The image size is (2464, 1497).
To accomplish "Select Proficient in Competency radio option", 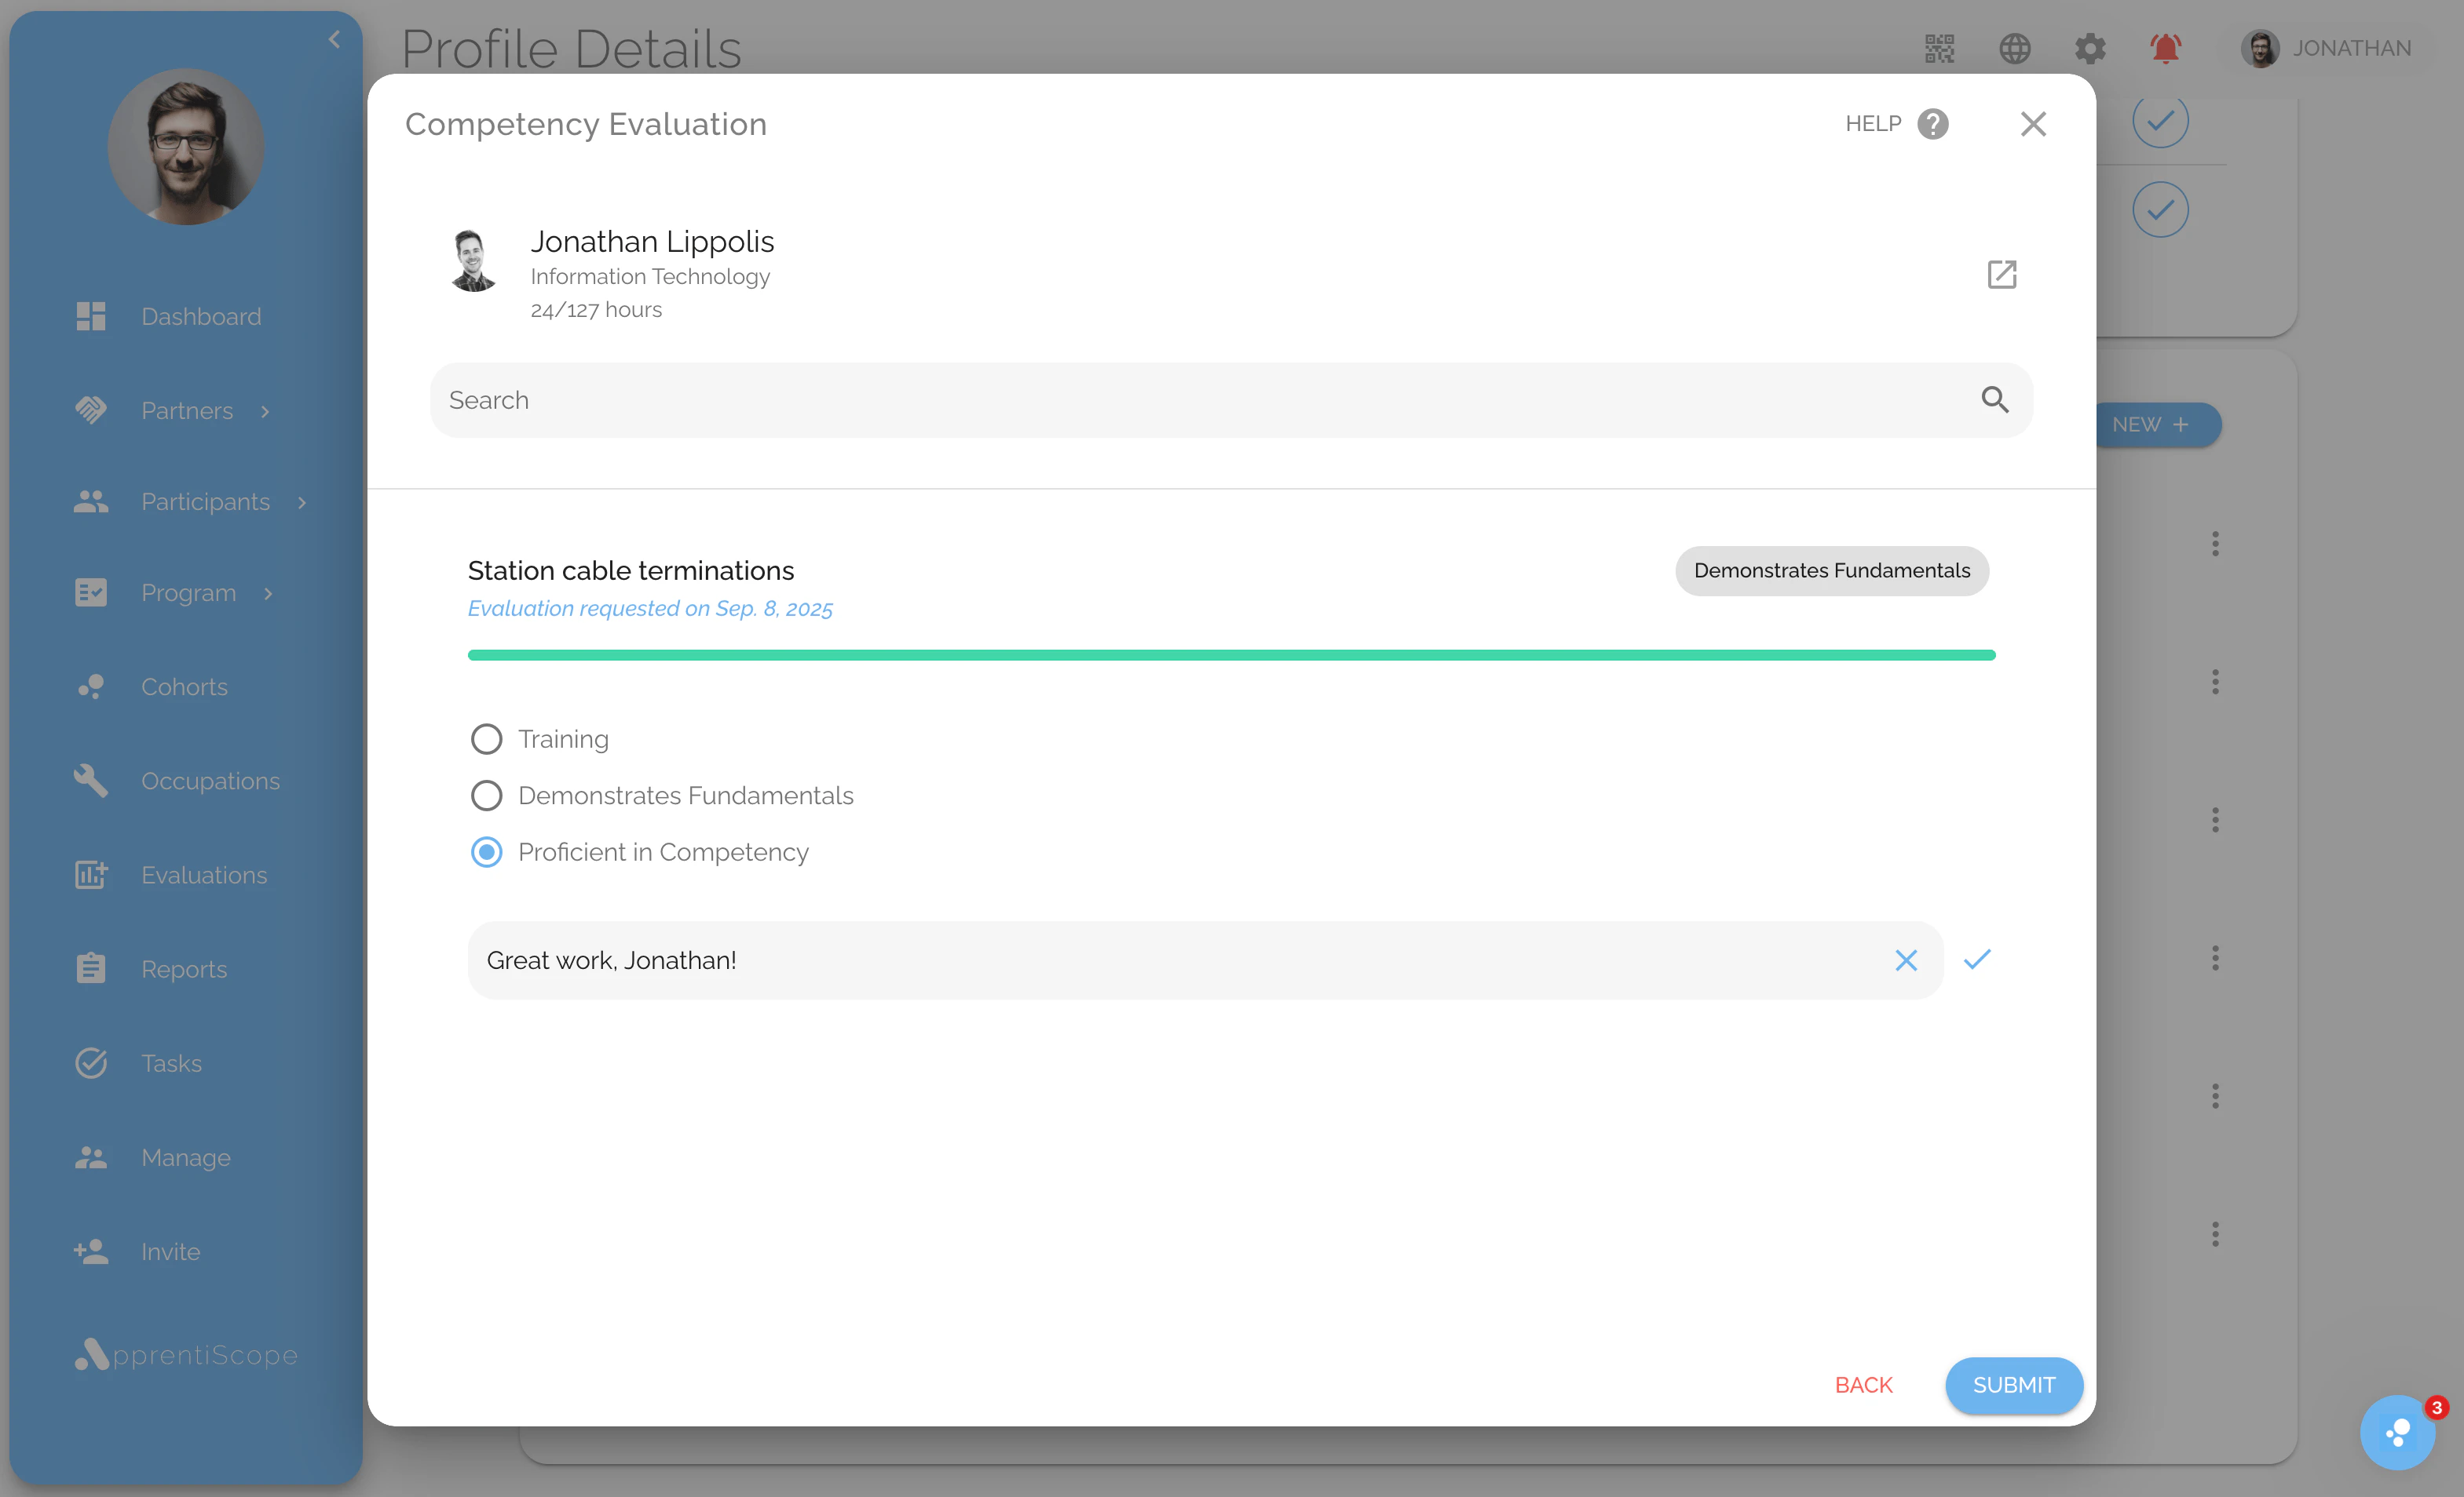I will tap(486, 852).
